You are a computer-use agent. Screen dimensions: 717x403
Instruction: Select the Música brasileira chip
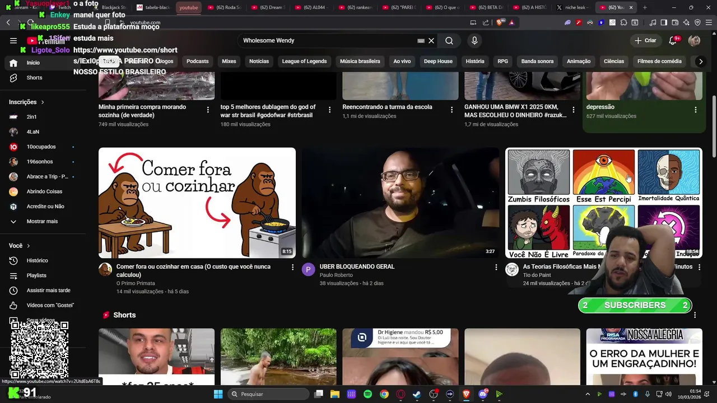coord(360,62)
